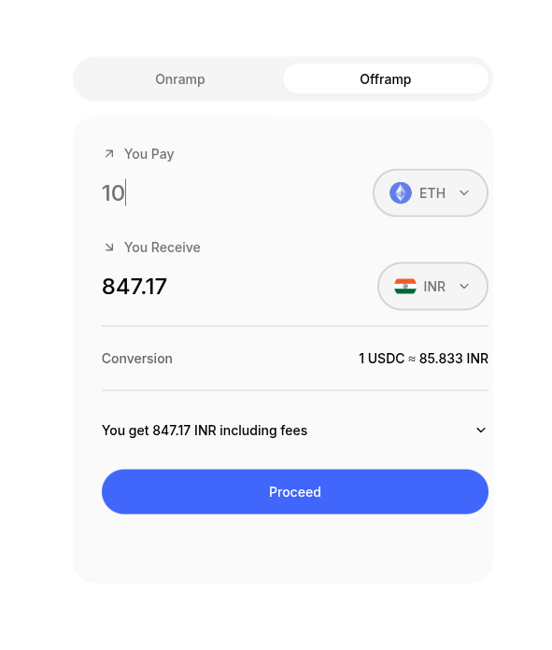The image size is (552, 650).
Task: Expand "You get 847.17 INR including fees"
Action: click(295, 431)
